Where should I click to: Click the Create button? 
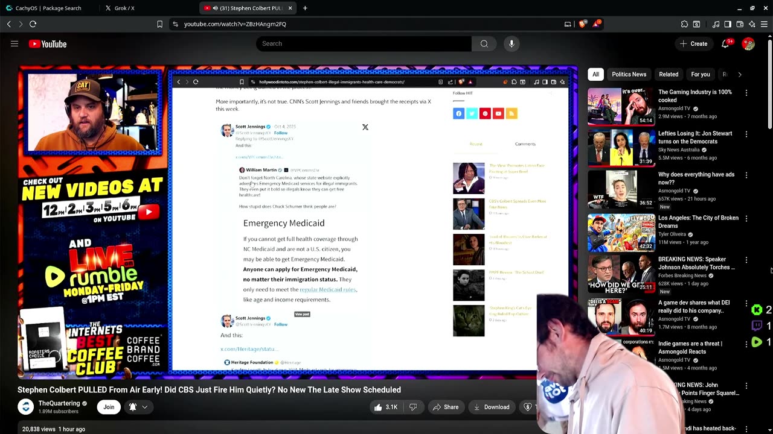[x=693, y=43]
